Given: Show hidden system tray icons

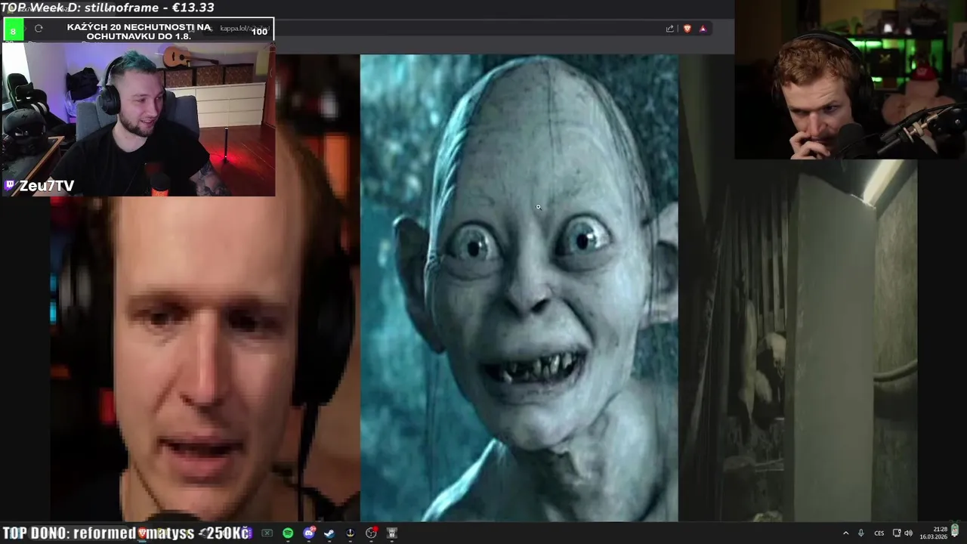Looking at the screenshot, I should (x=846, y=533).
